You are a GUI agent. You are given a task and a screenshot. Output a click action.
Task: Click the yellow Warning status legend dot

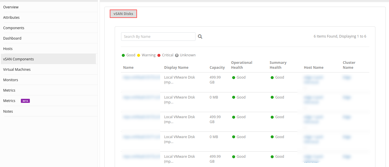138,55
